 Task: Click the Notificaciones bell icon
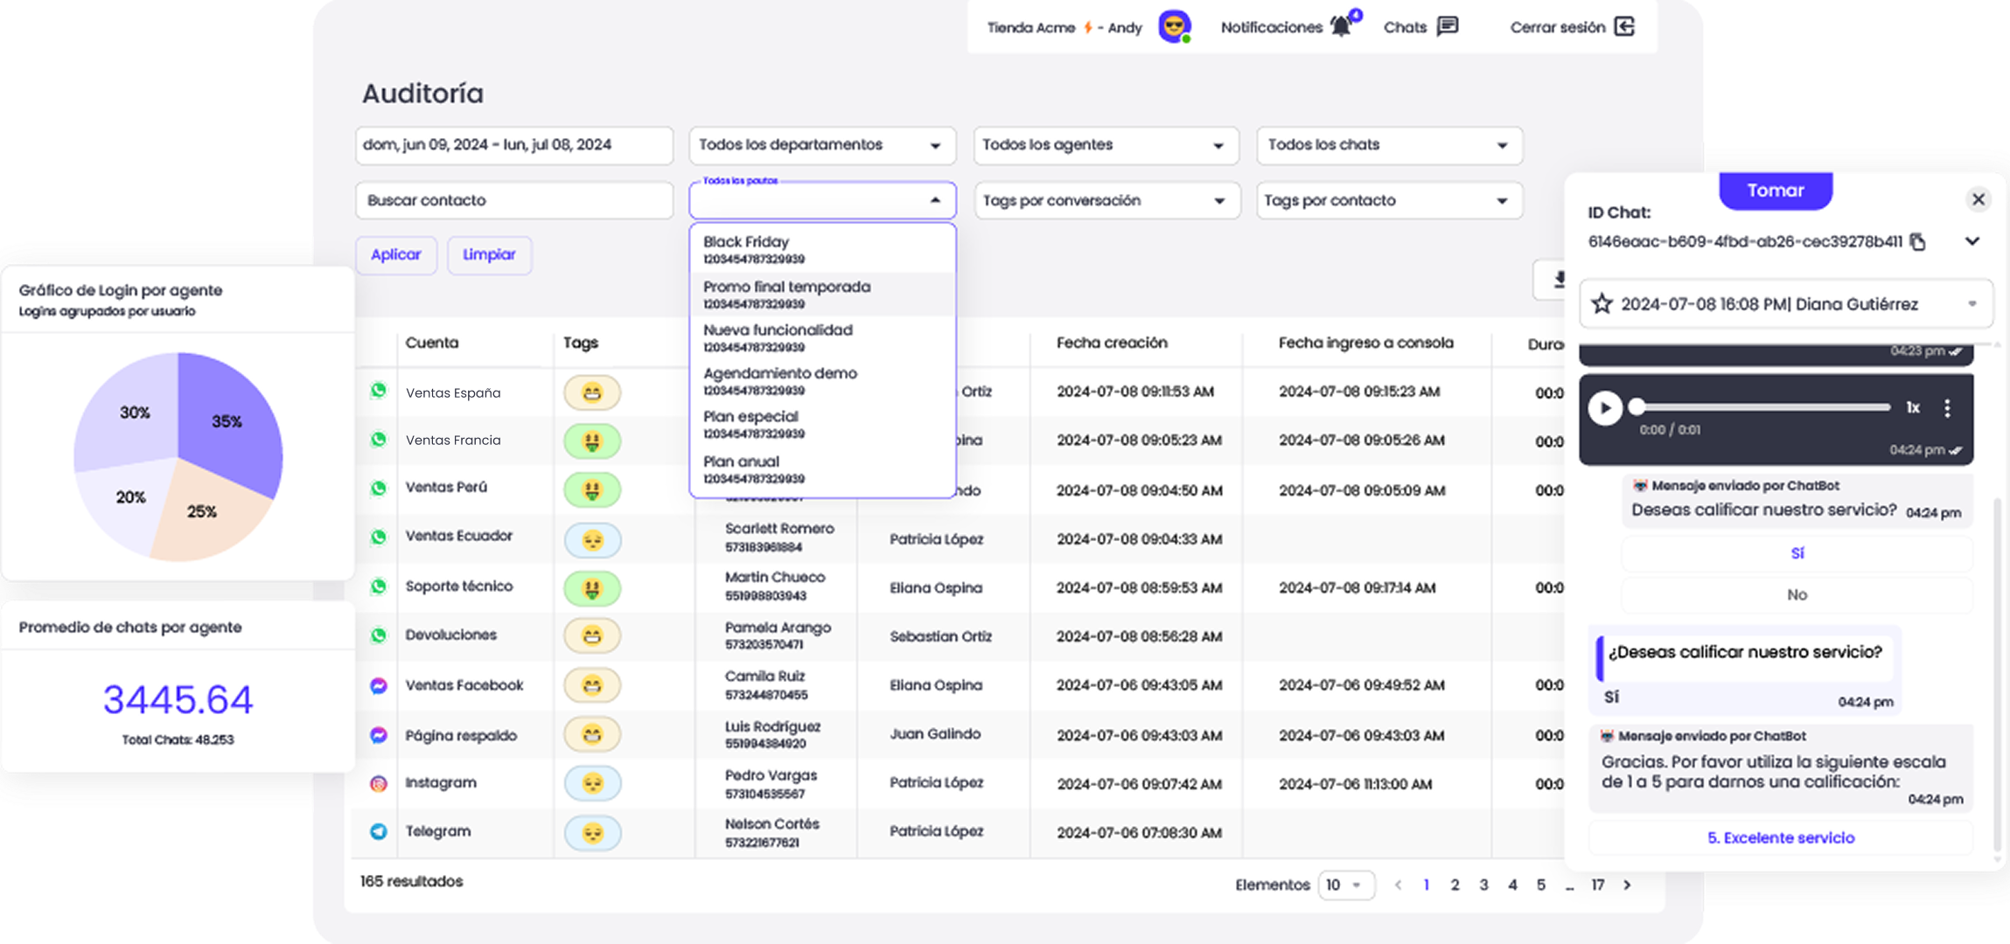tap(1340, 26)
